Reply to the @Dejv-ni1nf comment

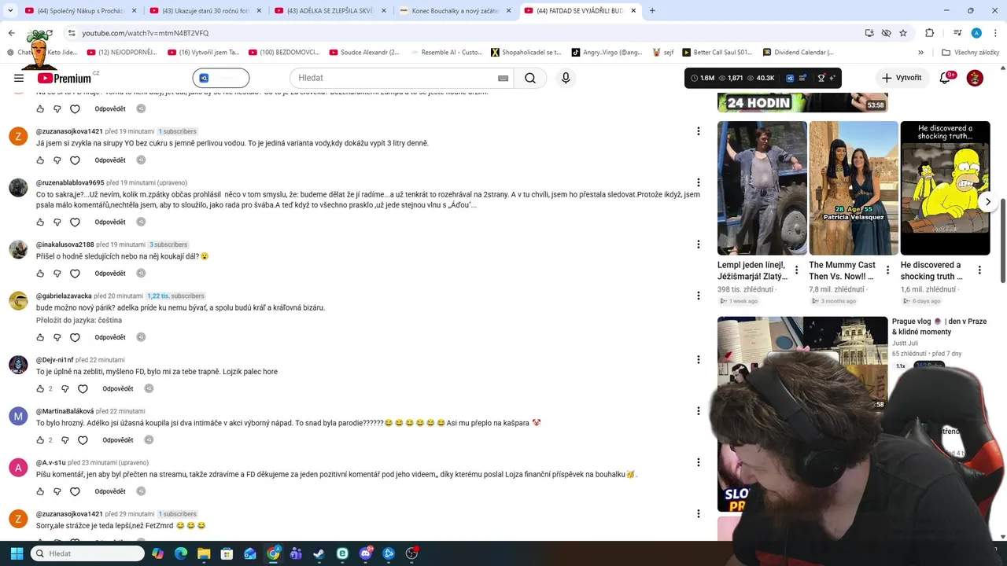coord(118,388)
